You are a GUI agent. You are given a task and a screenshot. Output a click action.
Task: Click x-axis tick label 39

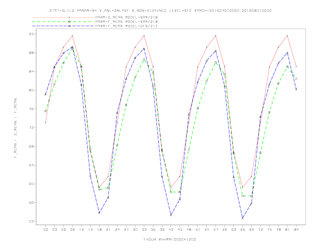pyautogui.click(x=162, y=230)
